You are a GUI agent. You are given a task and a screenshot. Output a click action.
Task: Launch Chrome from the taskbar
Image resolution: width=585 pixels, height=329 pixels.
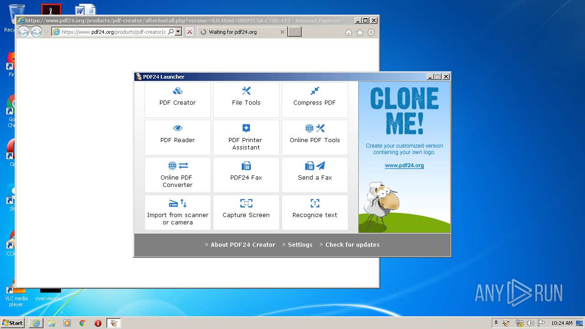[x=82, y=323]
